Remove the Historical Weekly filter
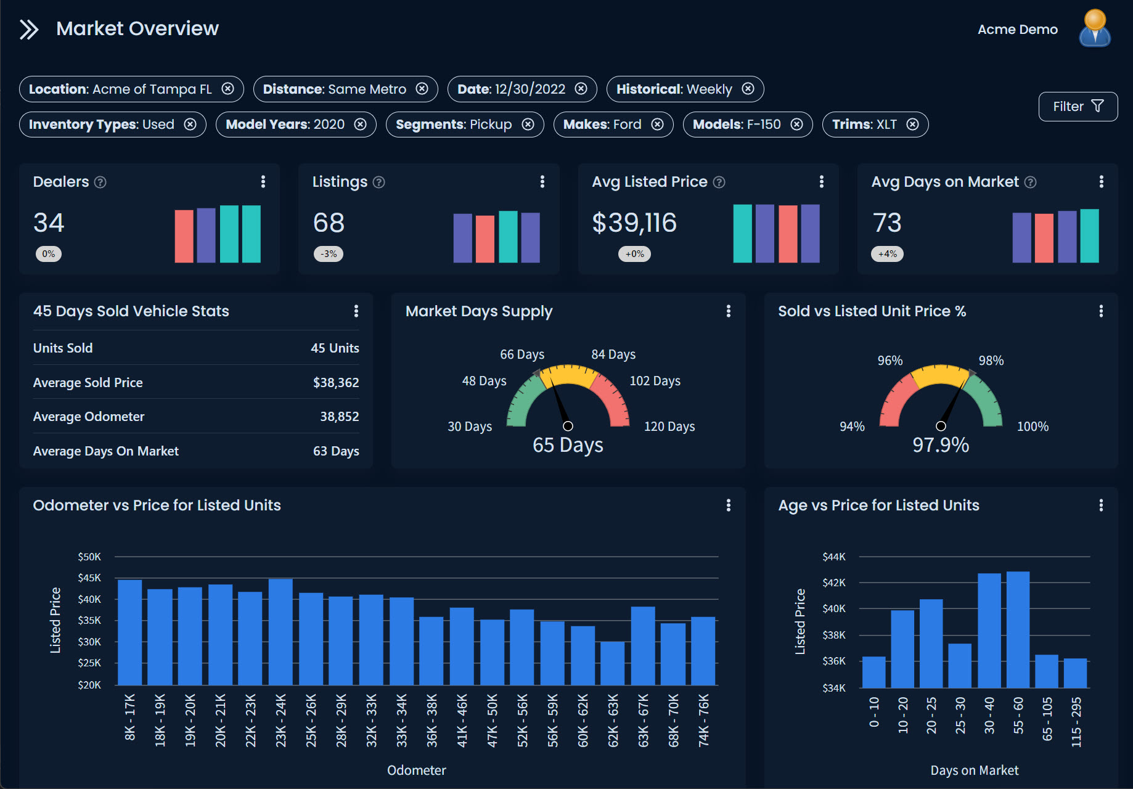Viewport: 1133px width, 789px height. tap(748, 89)
